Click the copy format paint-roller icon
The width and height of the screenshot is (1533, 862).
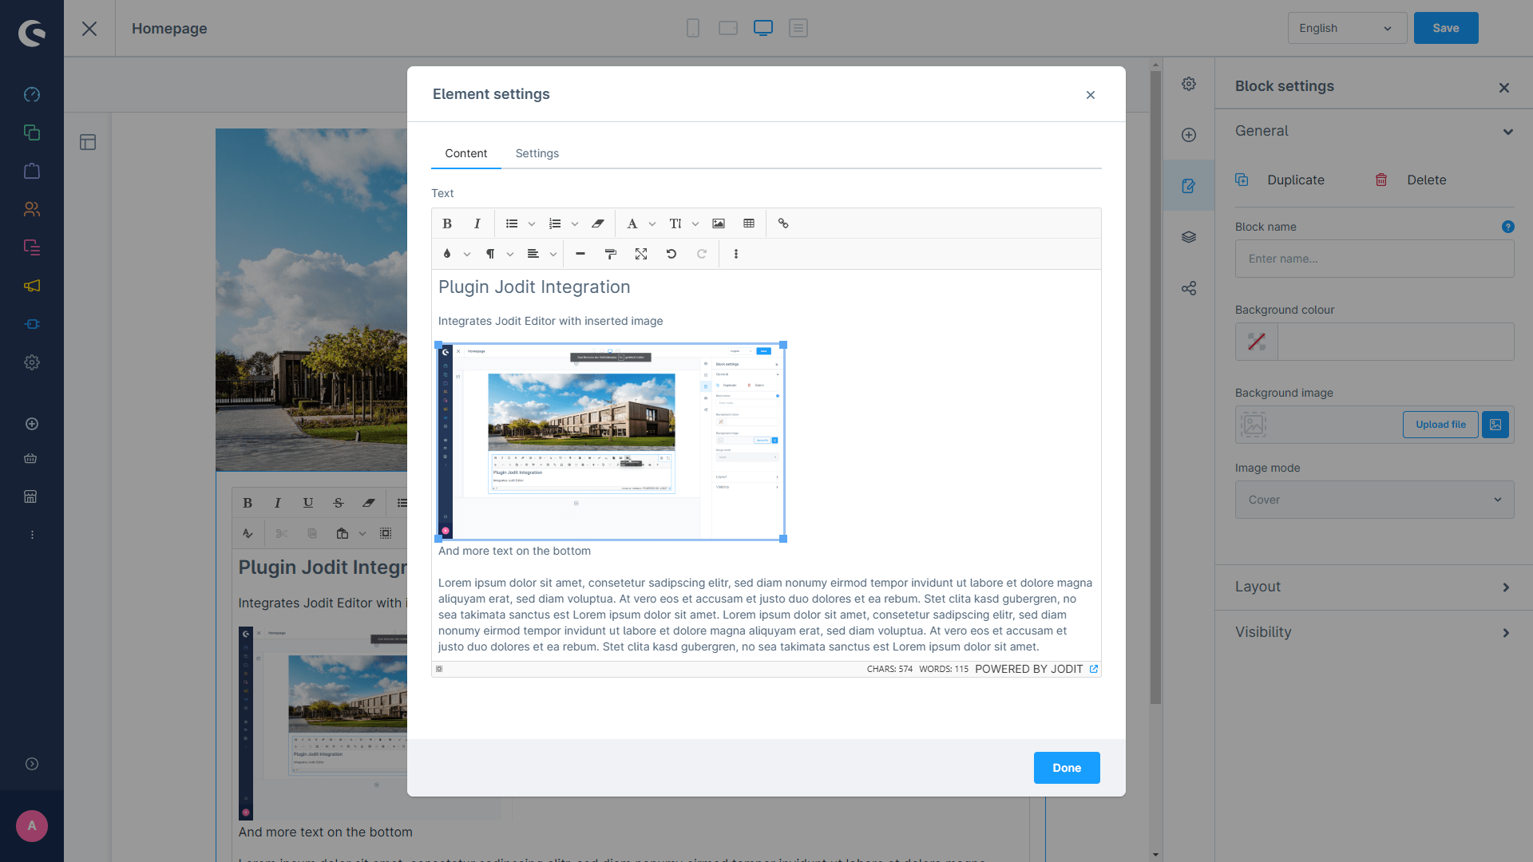pos(611,254)
